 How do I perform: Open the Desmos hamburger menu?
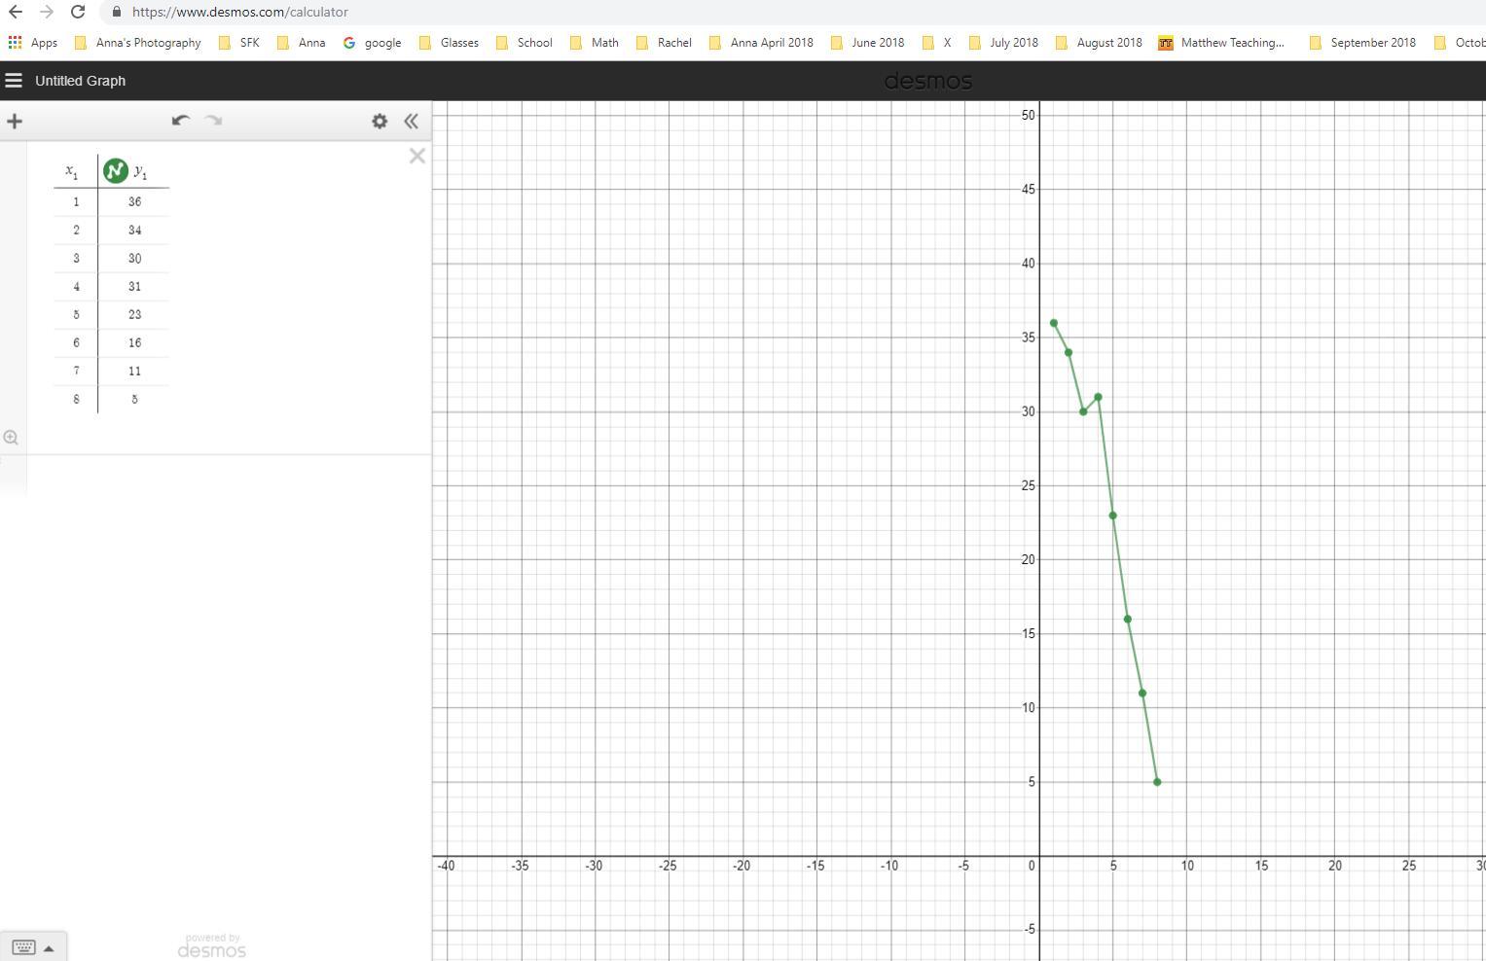tap(14, 81)
